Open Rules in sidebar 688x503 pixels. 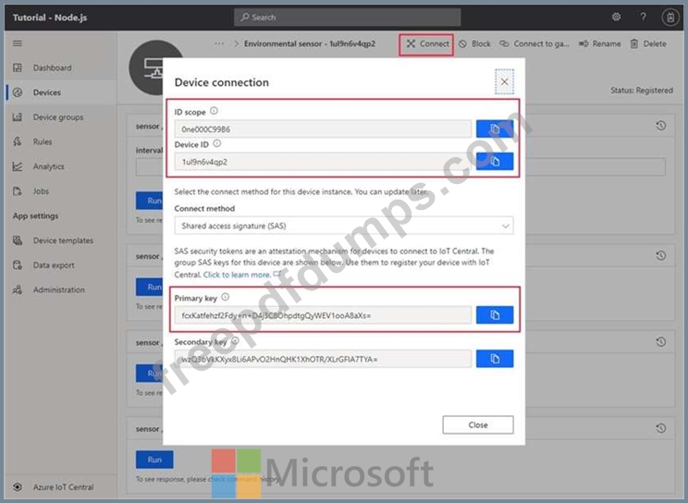60,141
